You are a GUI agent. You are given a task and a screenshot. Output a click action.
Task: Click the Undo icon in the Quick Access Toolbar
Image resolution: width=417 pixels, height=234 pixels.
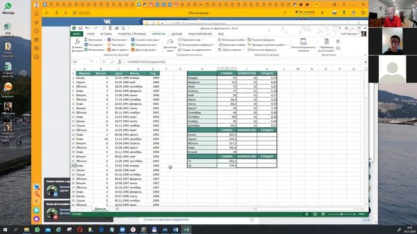[x=87, y=28]
